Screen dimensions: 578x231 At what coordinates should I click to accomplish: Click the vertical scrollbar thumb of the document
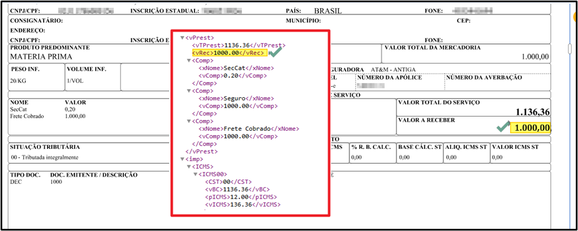coord(570,49)
